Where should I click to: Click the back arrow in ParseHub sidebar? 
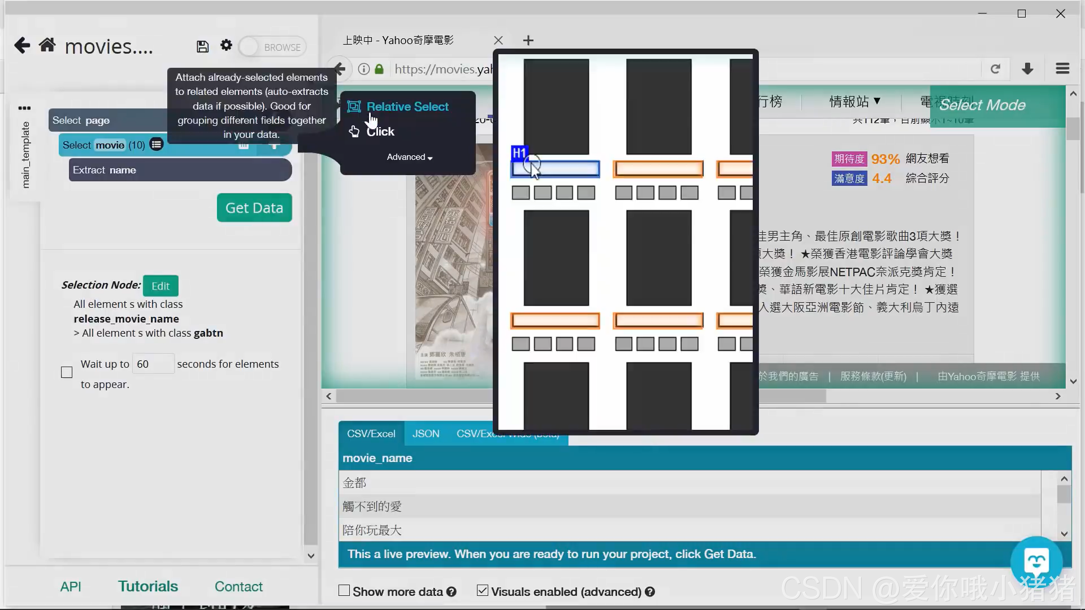click(22, 46)
